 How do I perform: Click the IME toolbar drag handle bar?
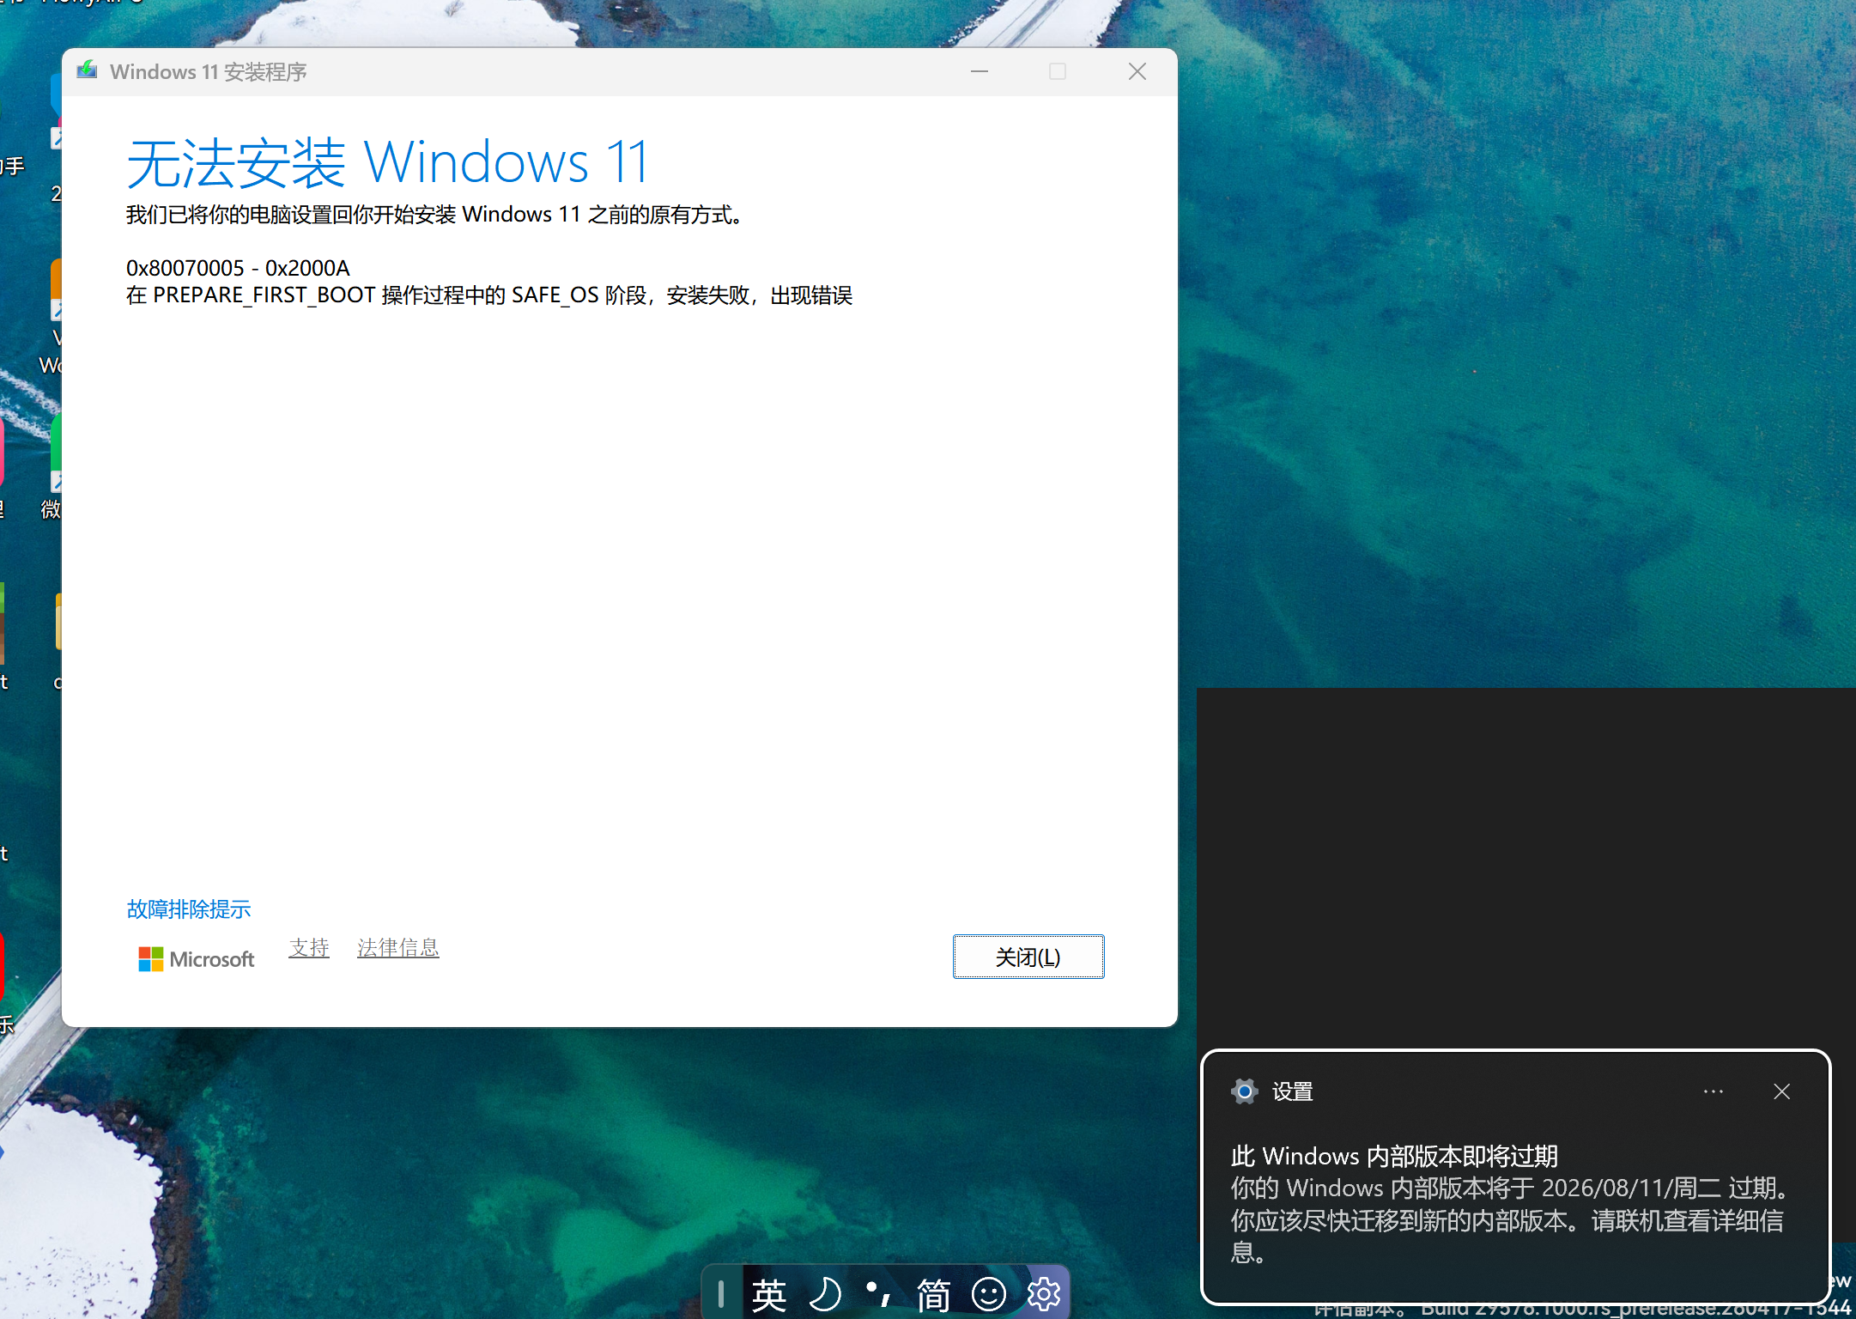[721, 1294]
